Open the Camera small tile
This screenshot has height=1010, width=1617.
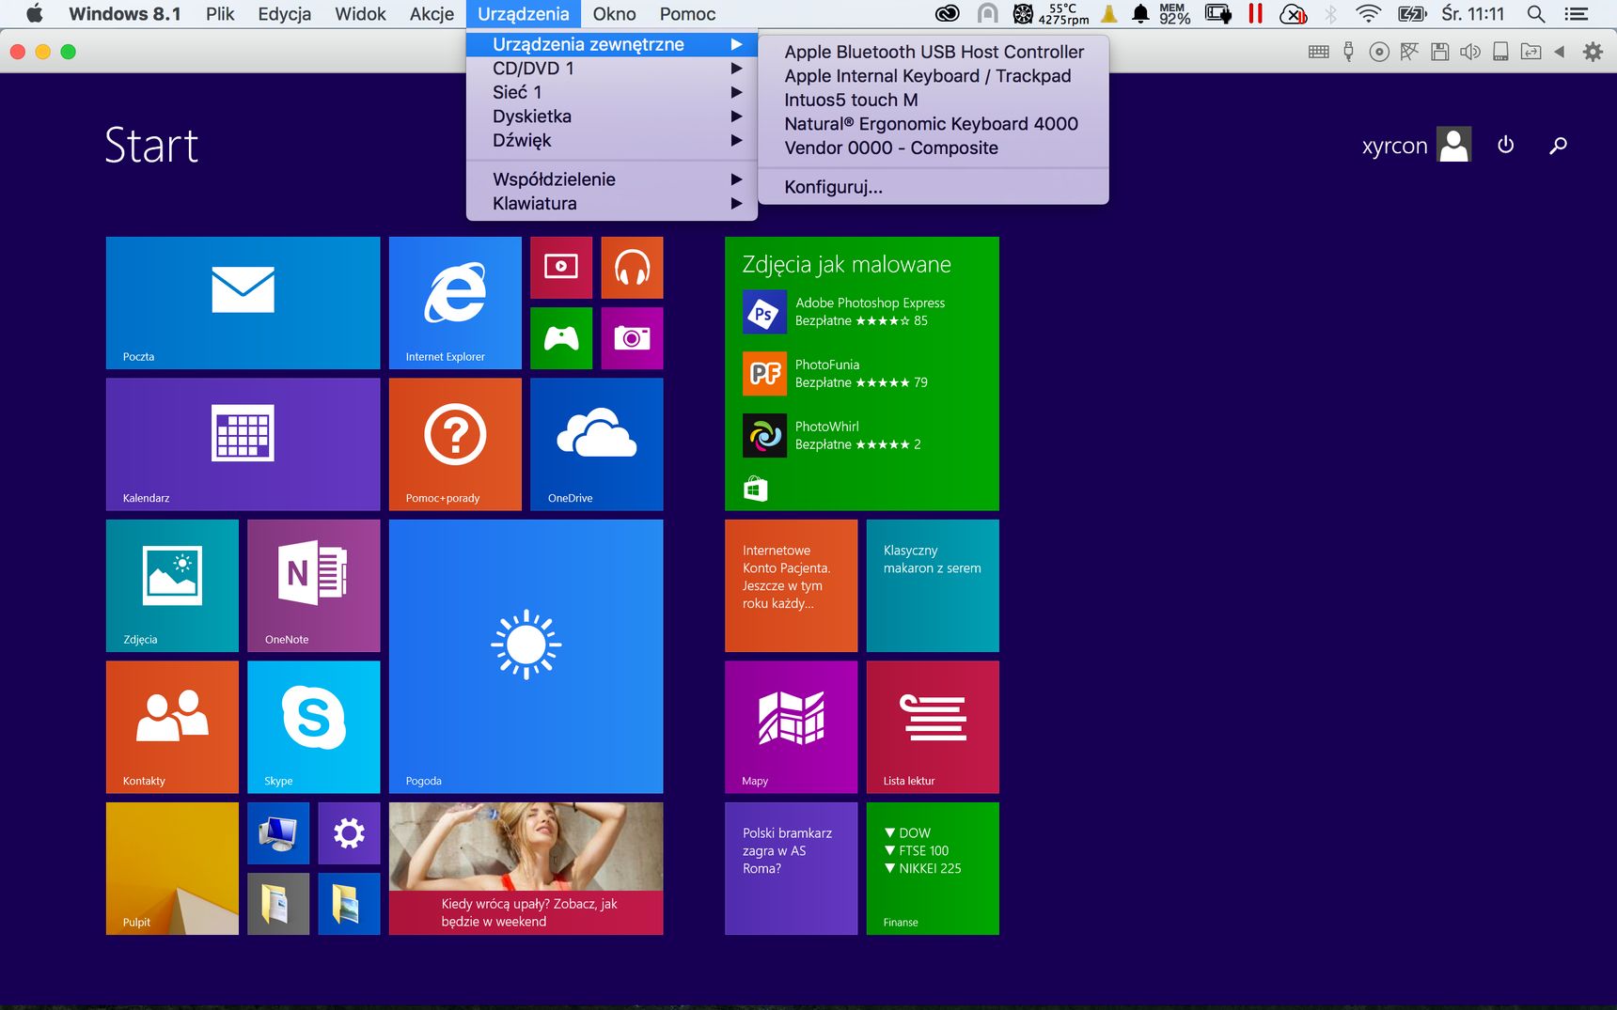coord(632,338)
